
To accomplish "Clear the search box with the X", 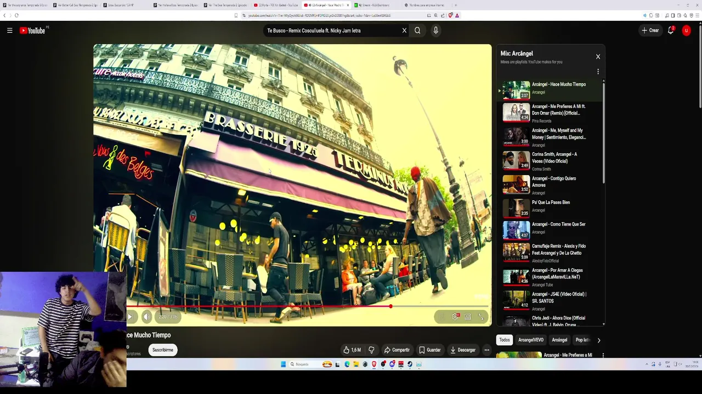I will click(404, 31).
